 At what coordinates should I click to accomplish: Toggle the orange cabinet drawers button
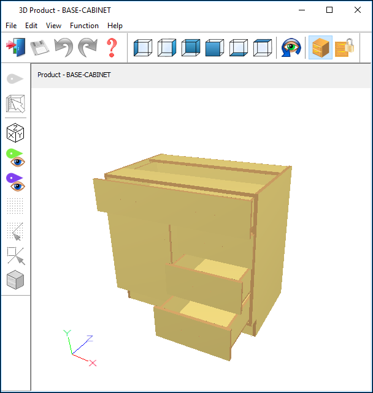[320, 48]
